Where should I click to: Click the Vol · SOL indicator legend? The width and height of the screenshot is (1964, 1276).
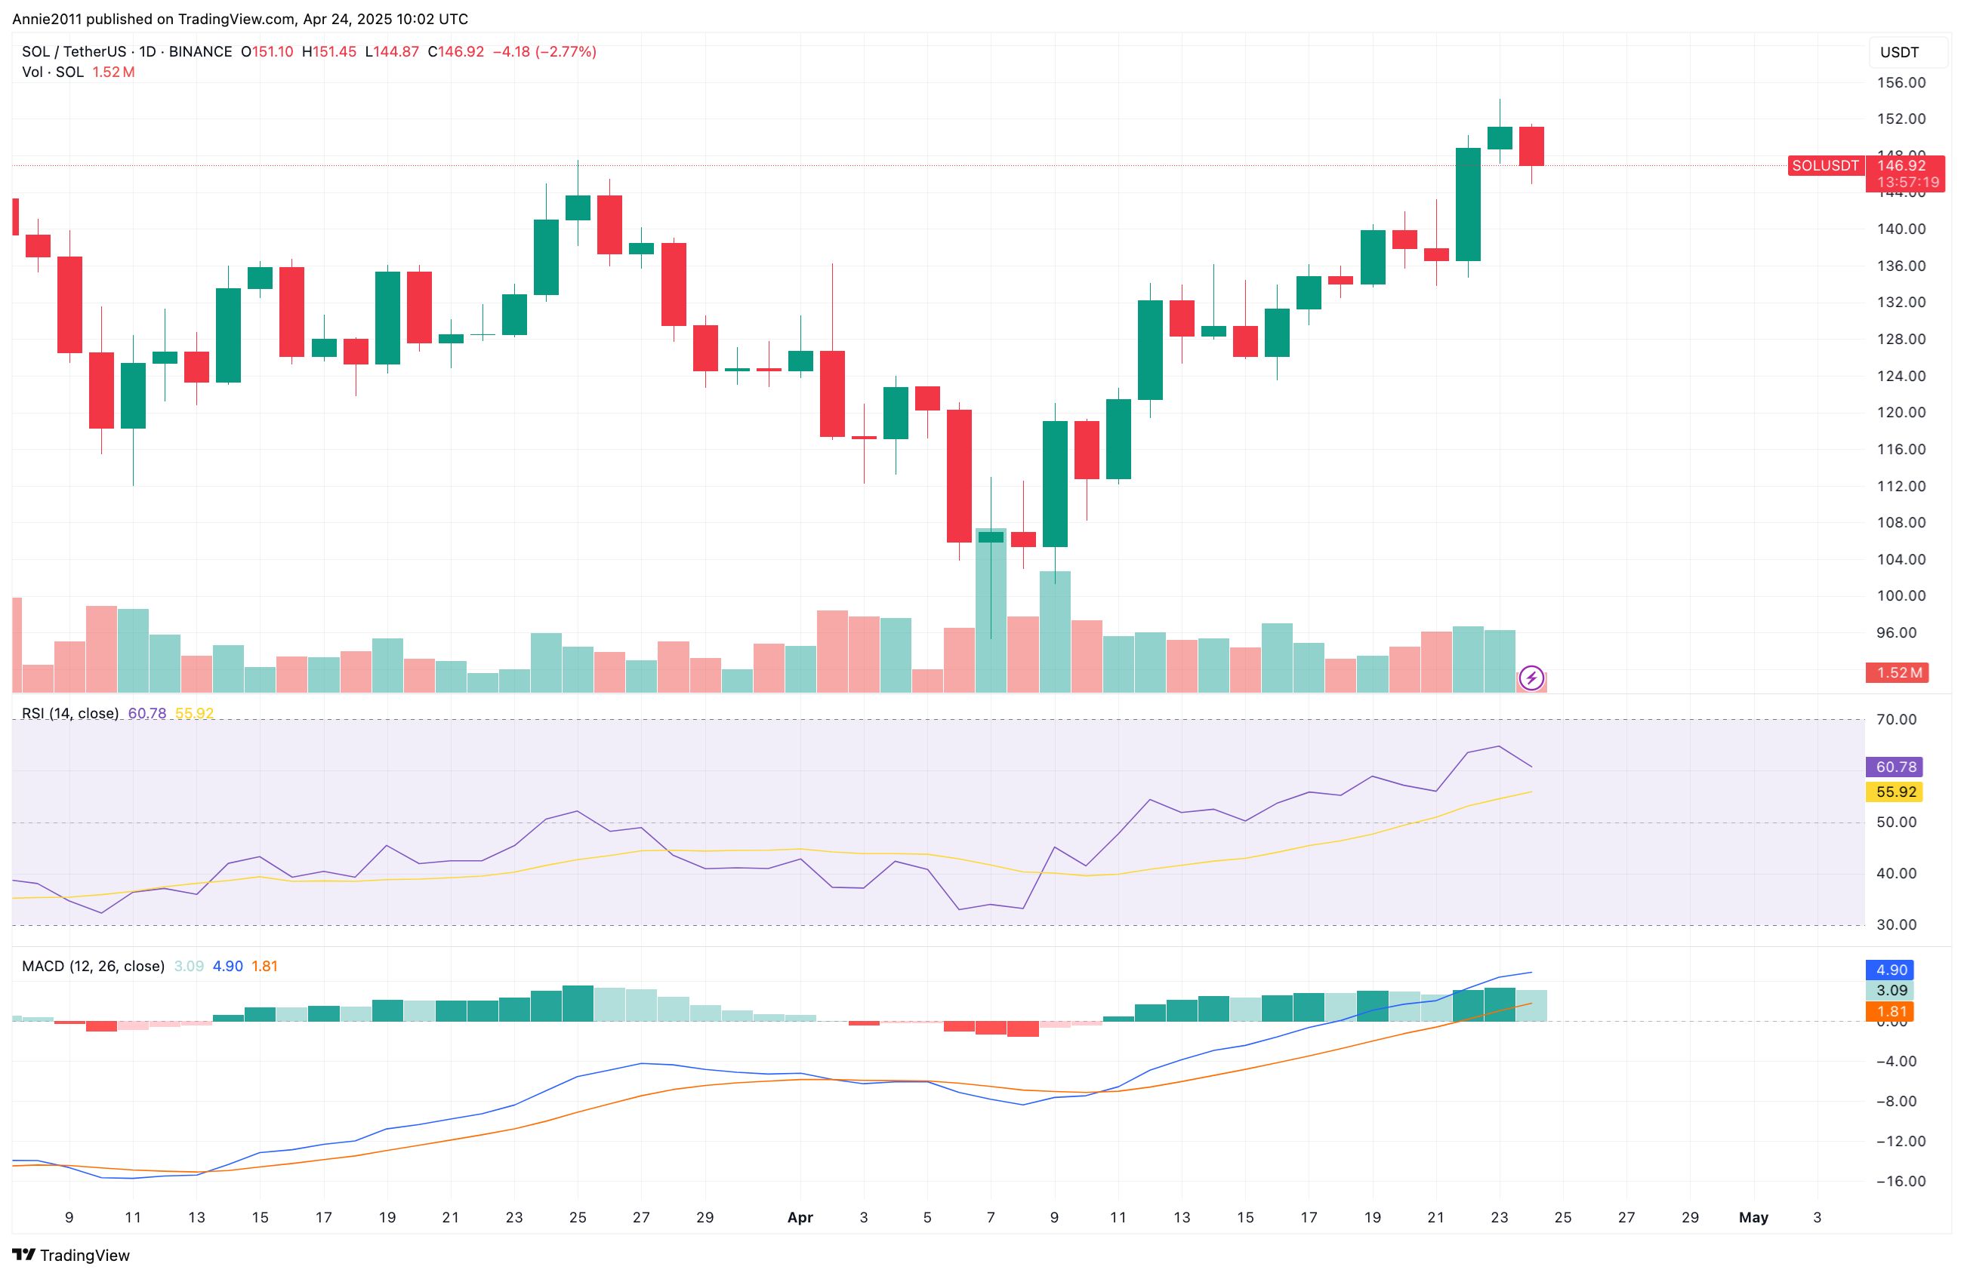(53, 72)
